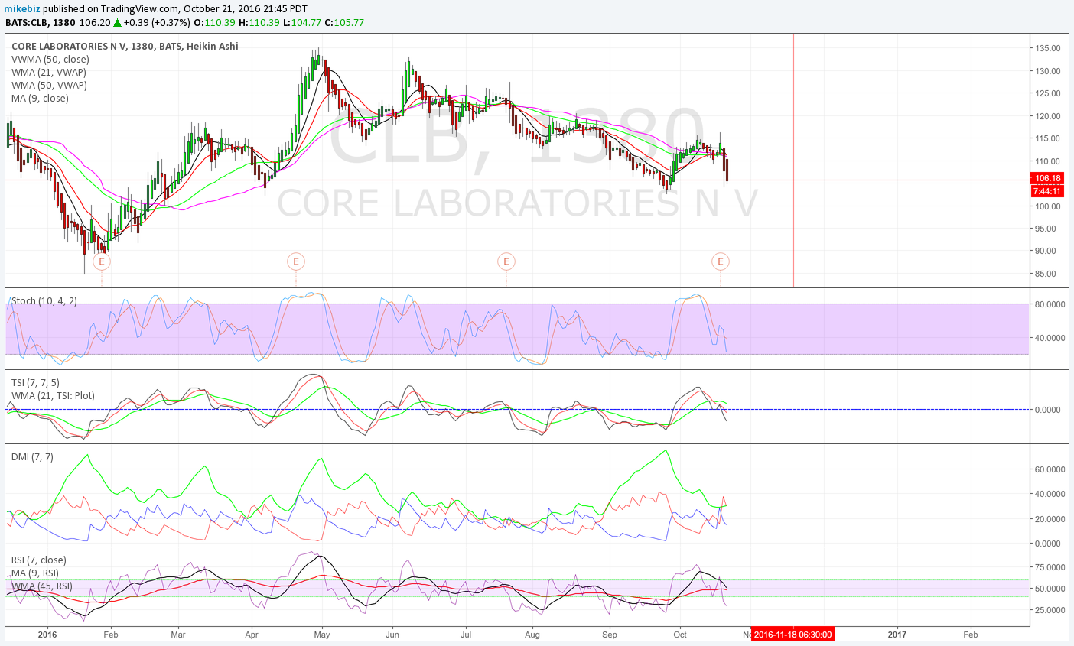Click the VWMA (50, close) indicator label
1074x646 pixels.
[50, 59]
